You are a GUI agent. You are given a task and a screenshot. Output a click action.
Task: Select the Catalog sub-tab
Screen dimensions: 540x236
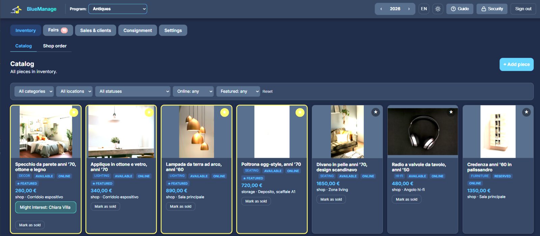[24, 46]
